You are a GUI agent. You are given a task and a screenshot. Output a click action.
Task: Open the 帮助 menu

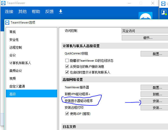click(36, 11)
